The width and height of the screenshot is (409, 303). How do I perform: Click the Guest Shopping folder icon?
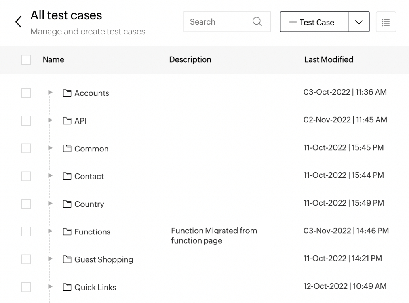tap(67, 259)
